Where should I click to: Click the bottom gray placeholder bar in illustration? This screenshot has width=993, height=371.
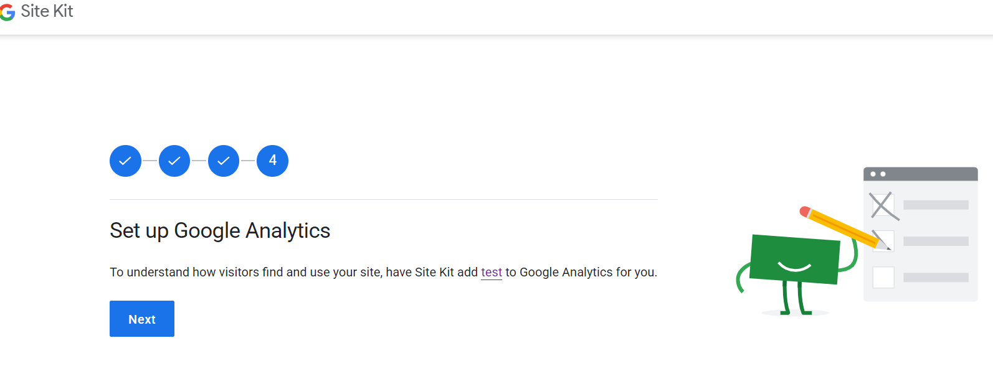[936, 278]
